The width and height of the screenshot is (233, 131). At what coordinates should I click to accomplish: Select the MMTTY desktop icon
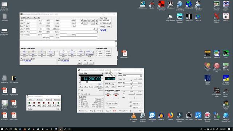[226, 17]
